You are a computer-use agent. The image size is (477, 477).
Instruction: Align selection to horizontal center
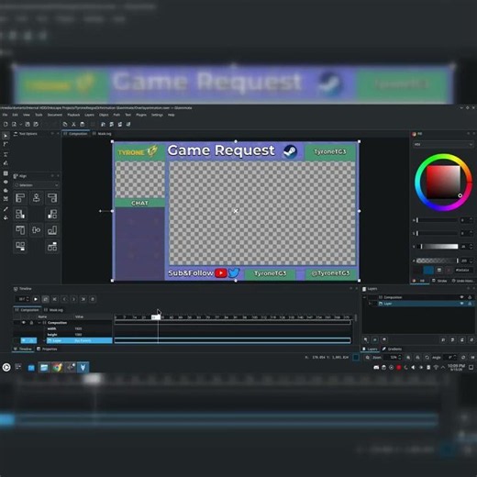[36, 198]
